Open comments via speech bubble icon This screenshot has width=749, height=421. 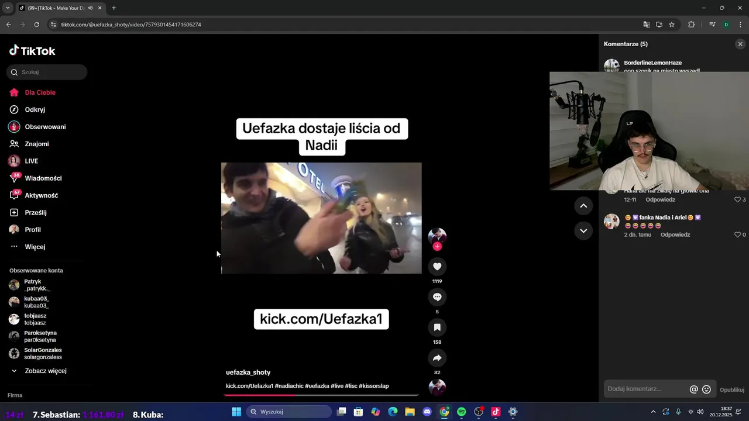pos(437,297)
